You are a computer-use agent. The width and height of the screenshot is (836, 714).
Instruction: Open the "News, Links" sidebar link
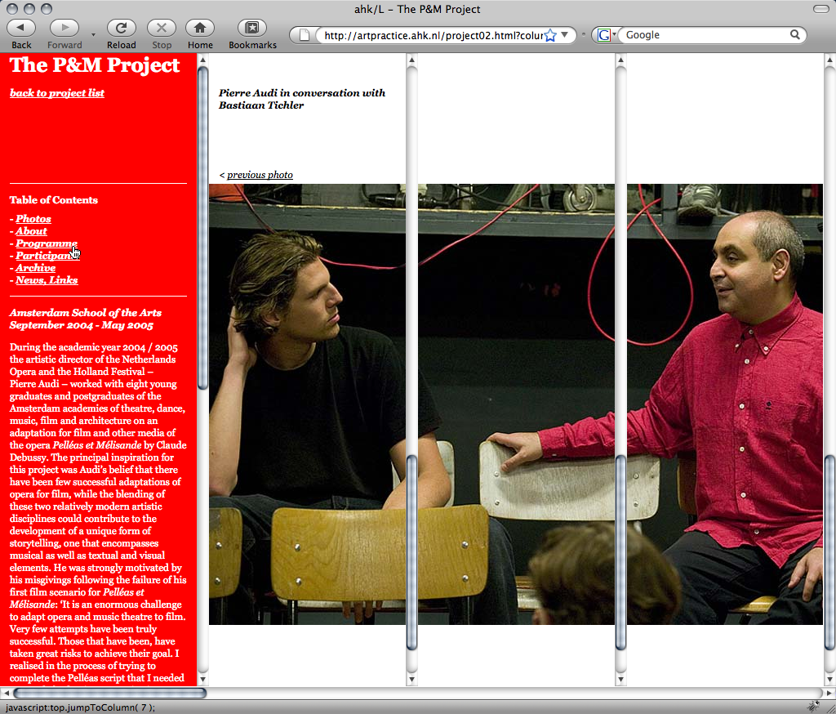coord(47,280)
